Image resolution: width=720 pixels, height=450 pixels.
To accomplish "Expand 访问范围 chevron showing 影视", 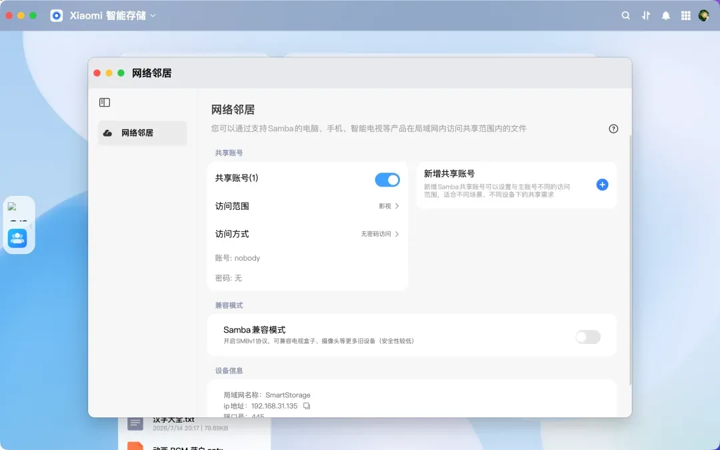I will 397,206.
